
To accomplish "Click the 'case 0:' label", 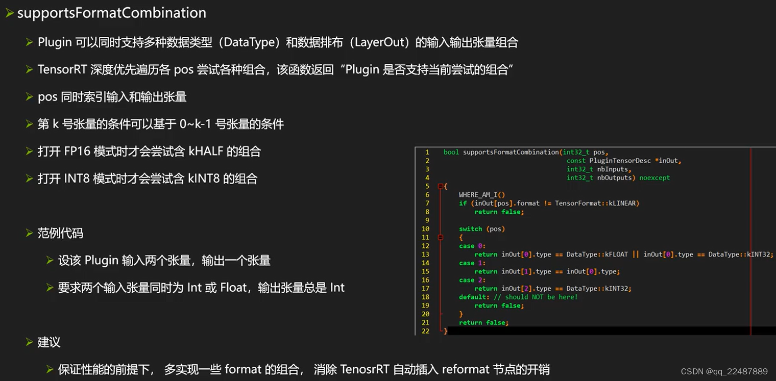I will click(472, 246).
